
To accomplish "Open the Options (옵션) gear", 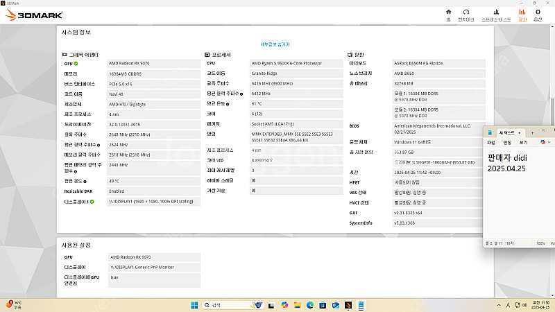I will pos(538,15).
